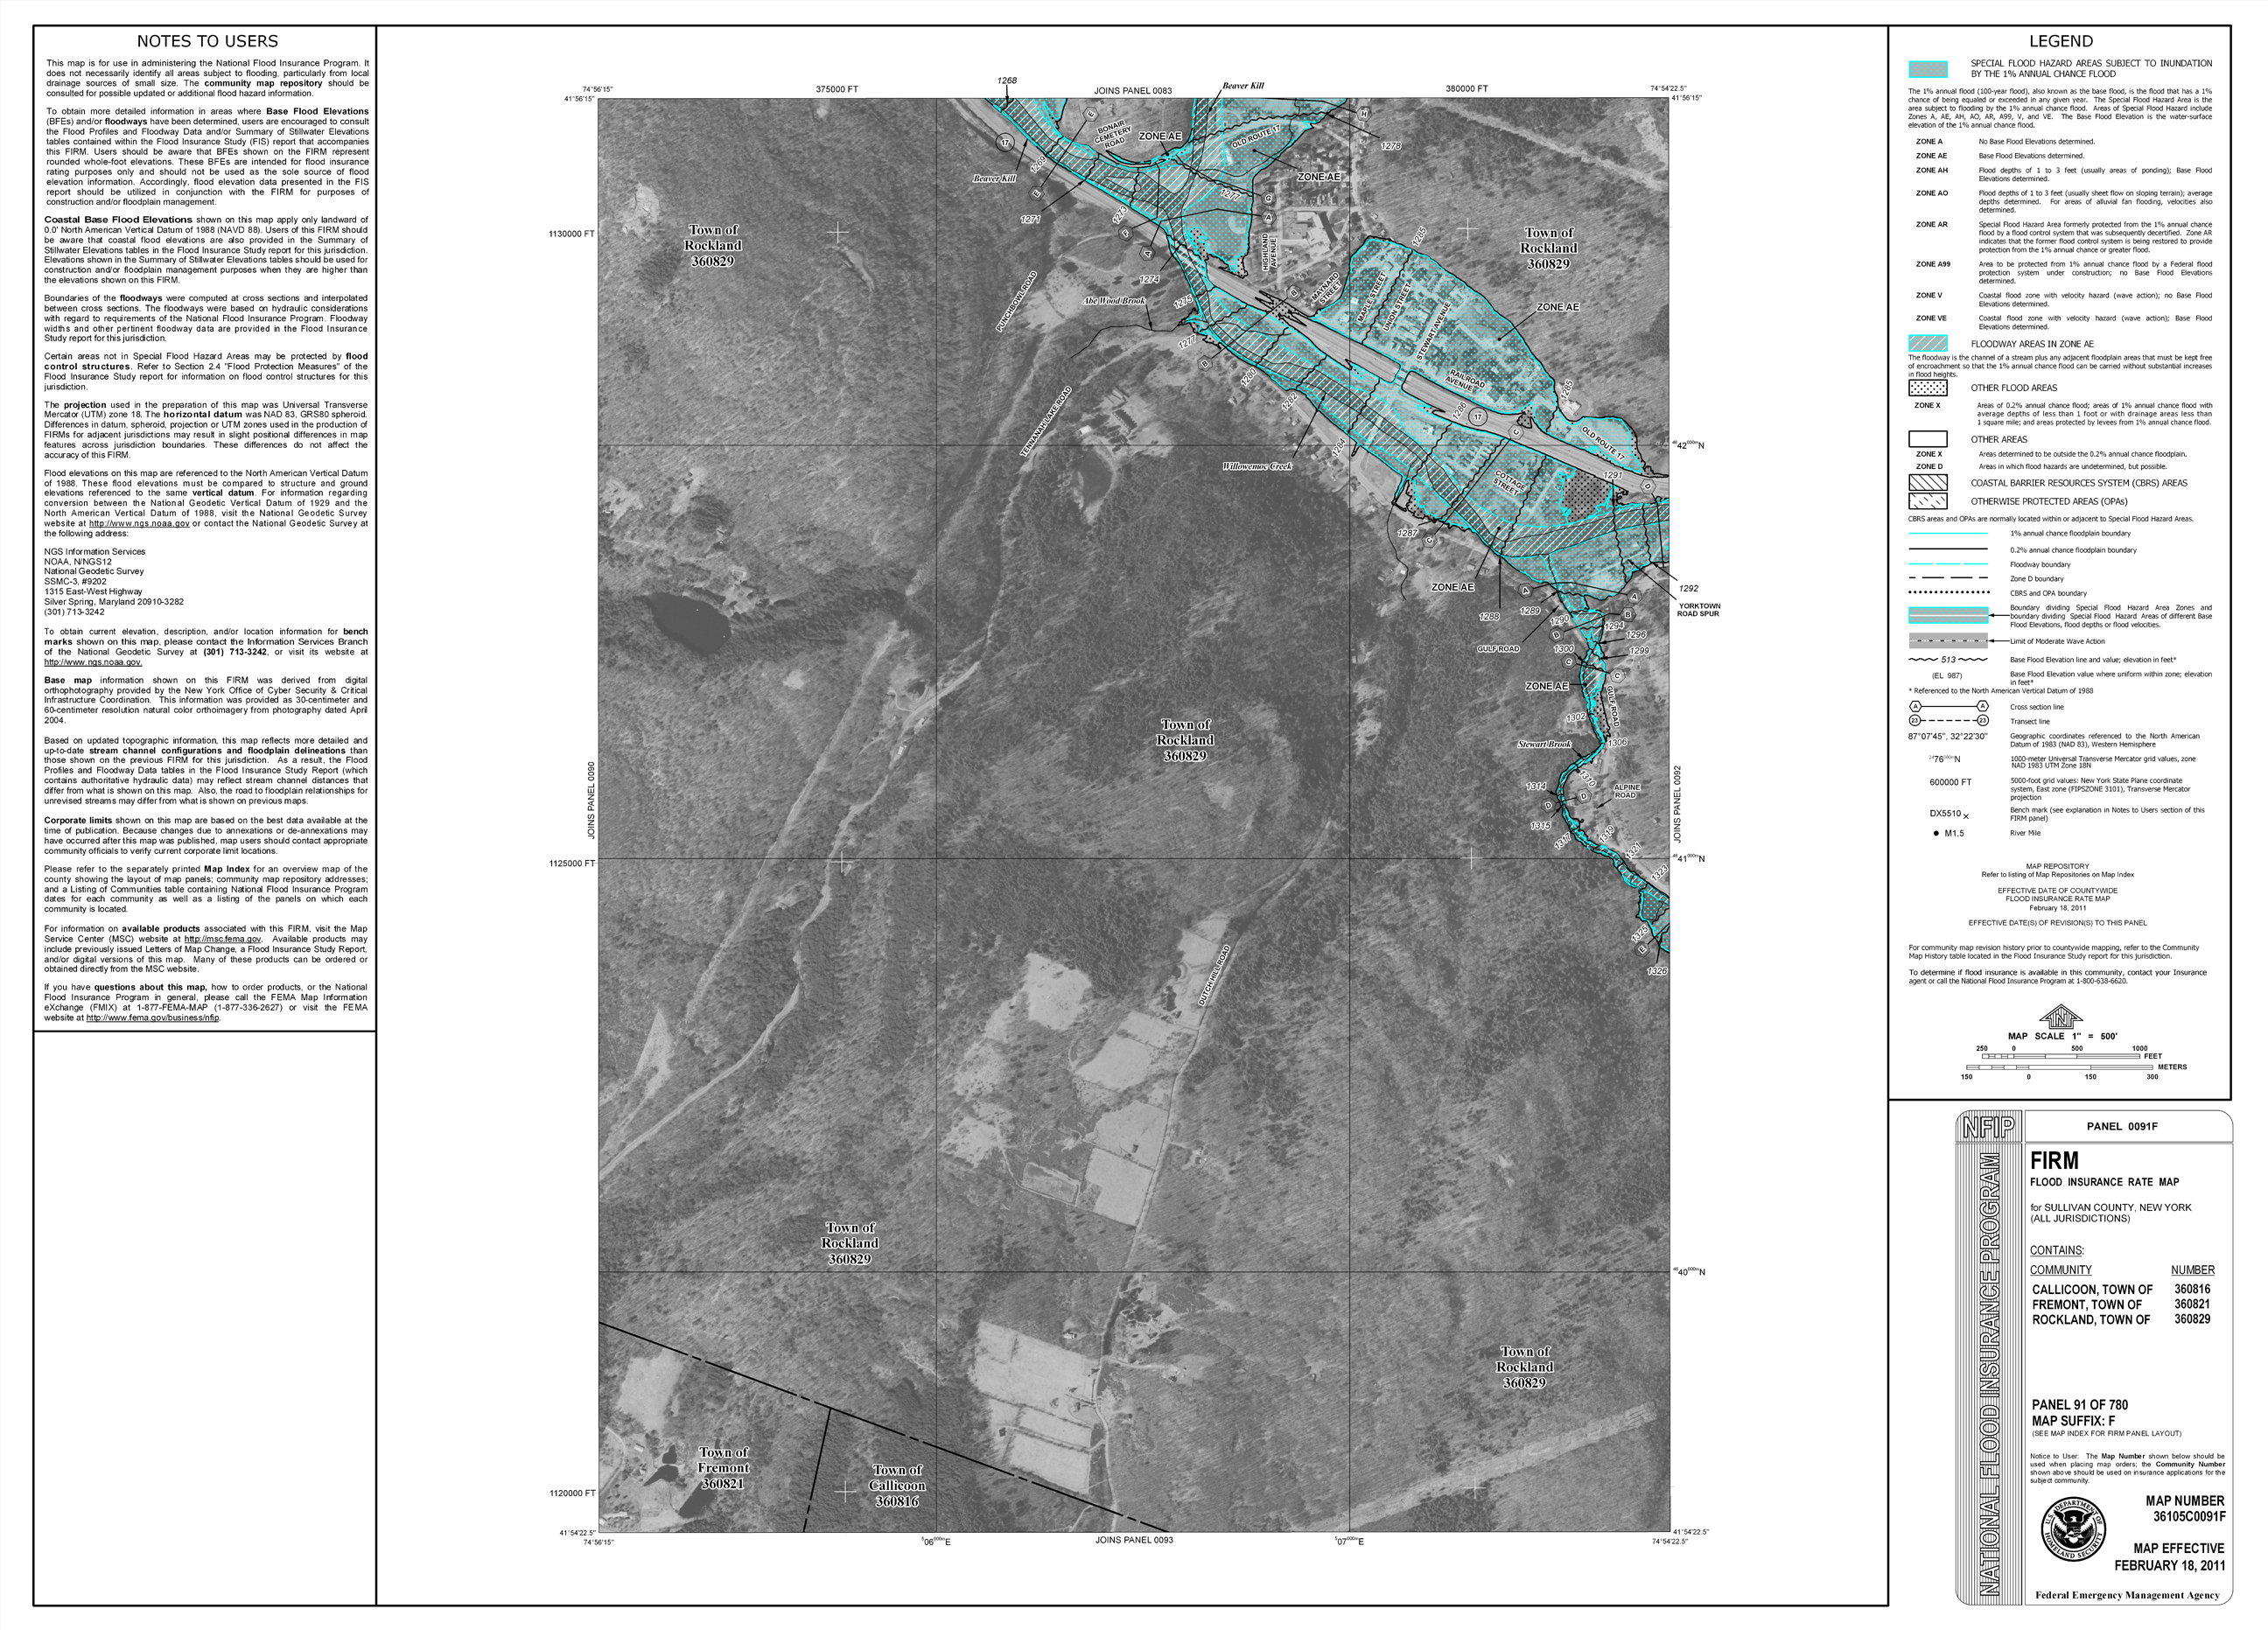Click the JOINS PANEL 0083 label

coord(1132,90)
